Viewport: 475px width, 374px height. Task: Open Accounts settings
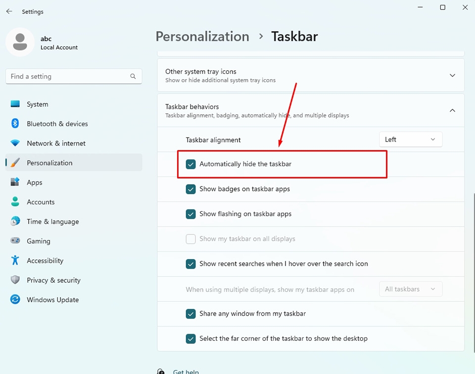tap(74, 202)
